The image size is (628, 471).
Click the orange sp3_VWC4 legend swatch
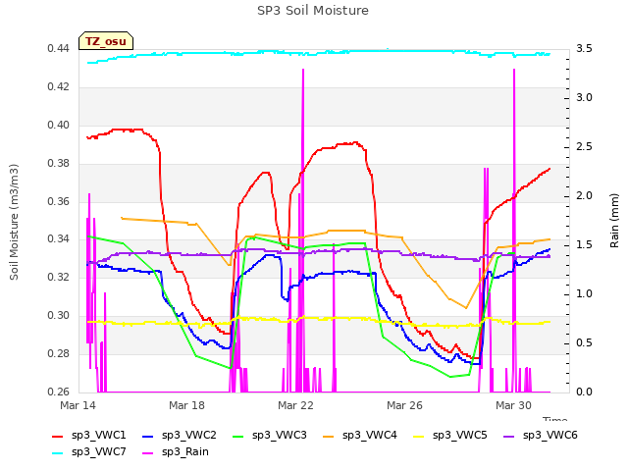coord(329,437)
